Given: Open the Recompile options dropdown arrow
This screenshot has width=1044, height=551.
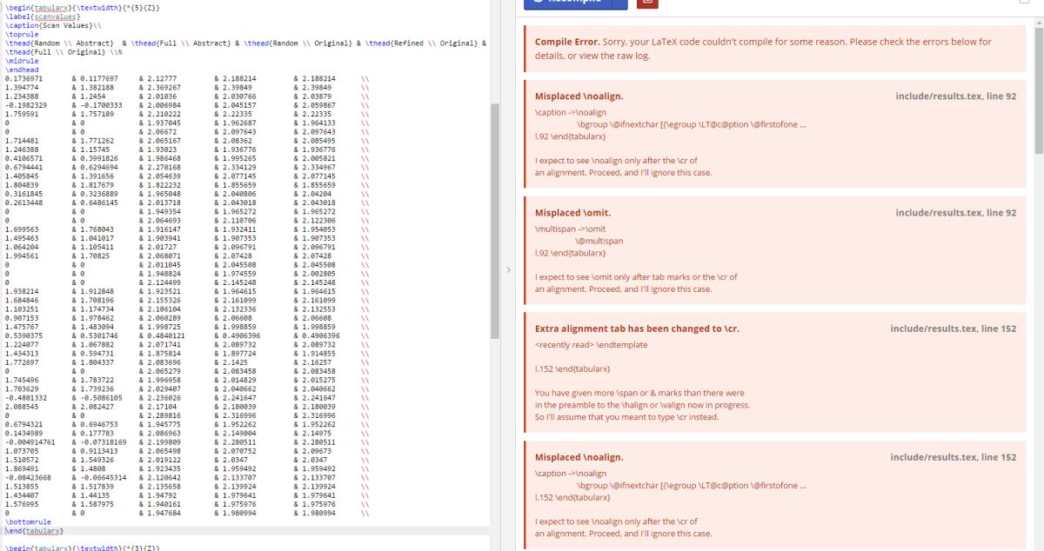Looking at the screenshot, I should tap(619, 3).
